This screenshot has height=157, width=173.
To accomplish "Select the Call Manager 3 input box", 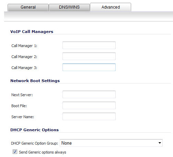I will (x=89, y=67).
